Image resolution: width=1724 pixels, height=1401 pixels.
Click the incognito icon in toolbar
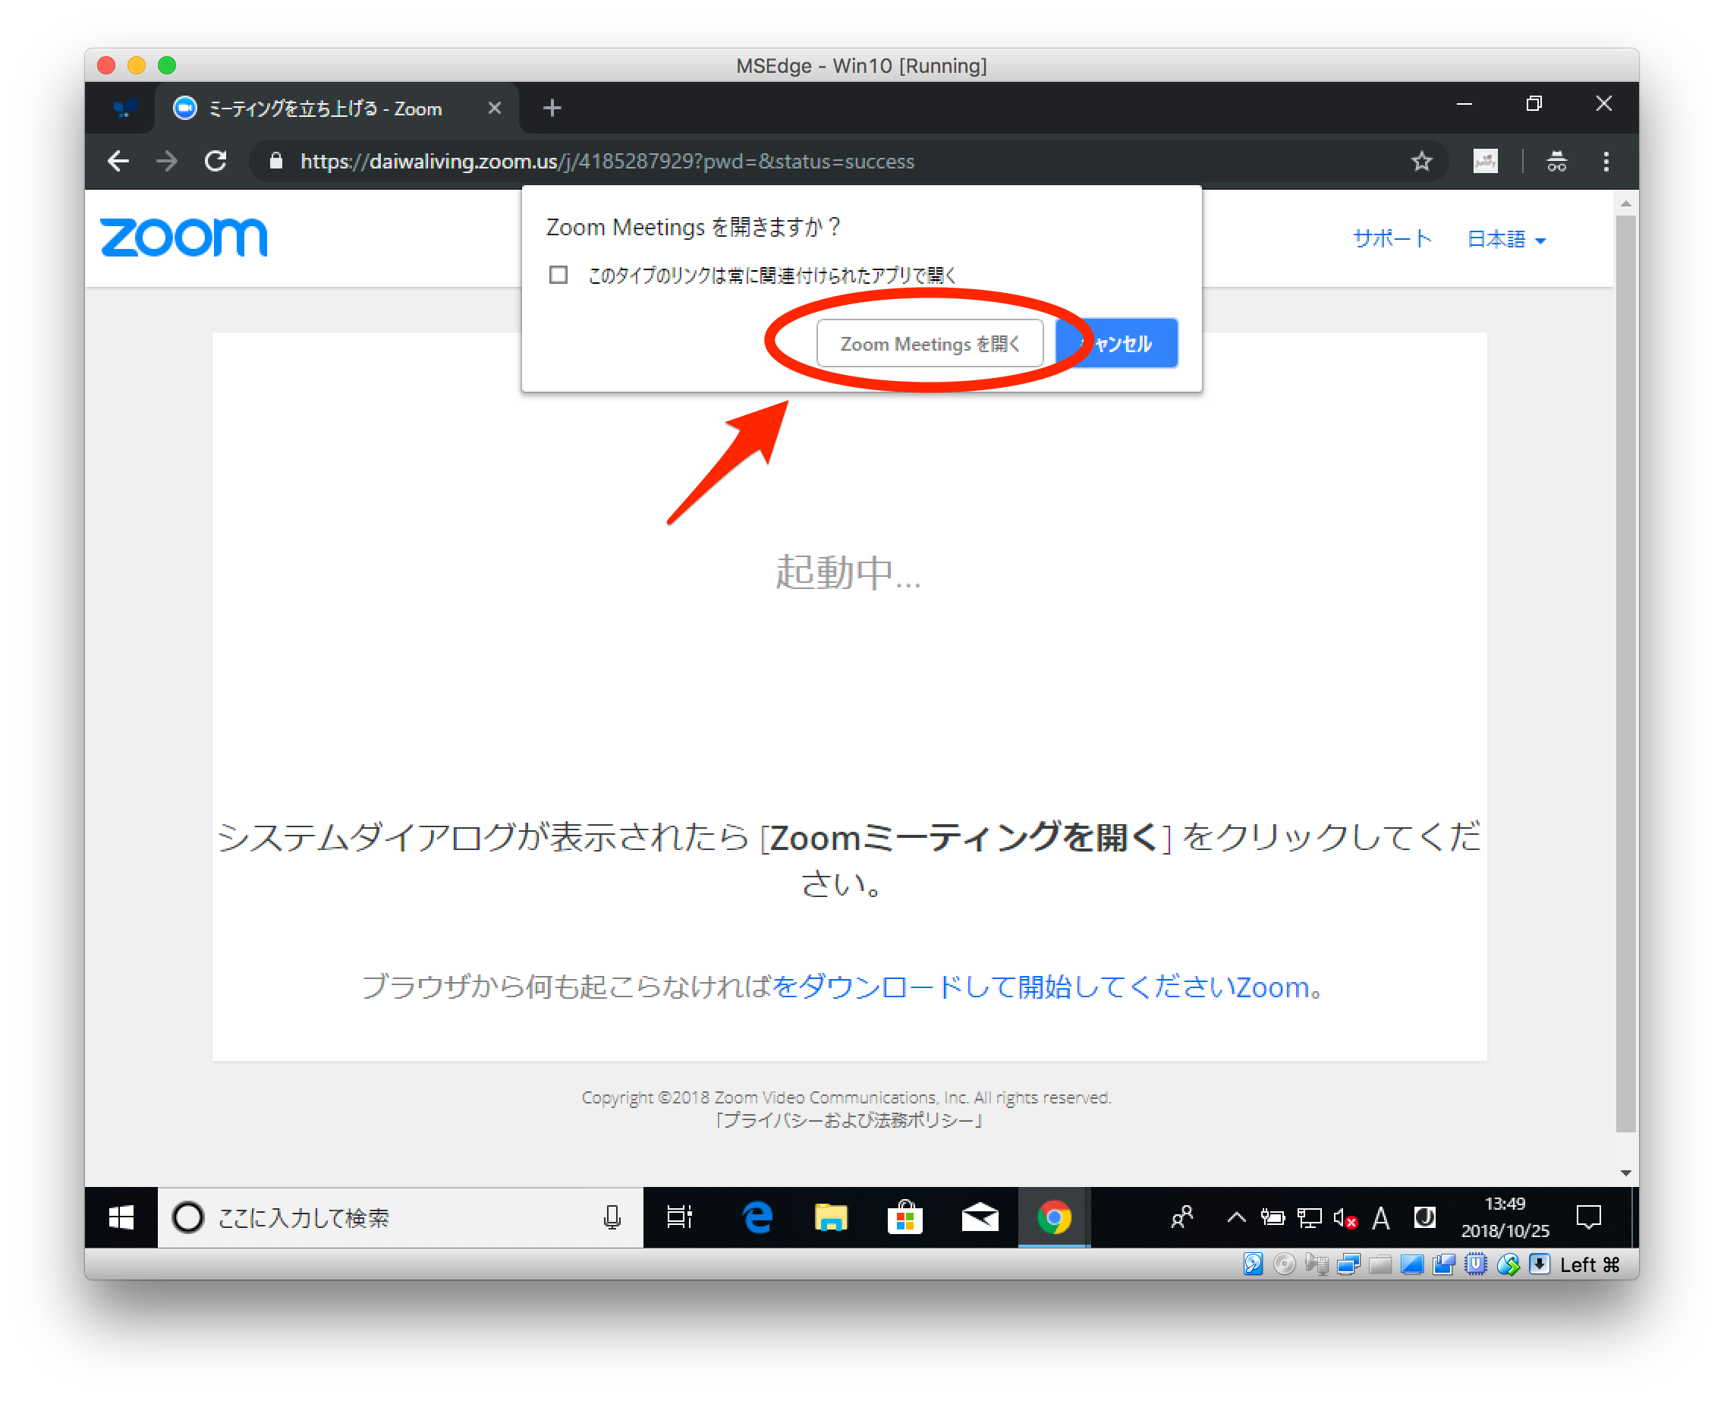pyautogui.click(x=1556, y=162)
